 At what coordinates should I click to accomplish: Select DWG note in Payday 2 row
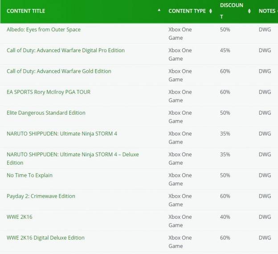click(265, 196)
